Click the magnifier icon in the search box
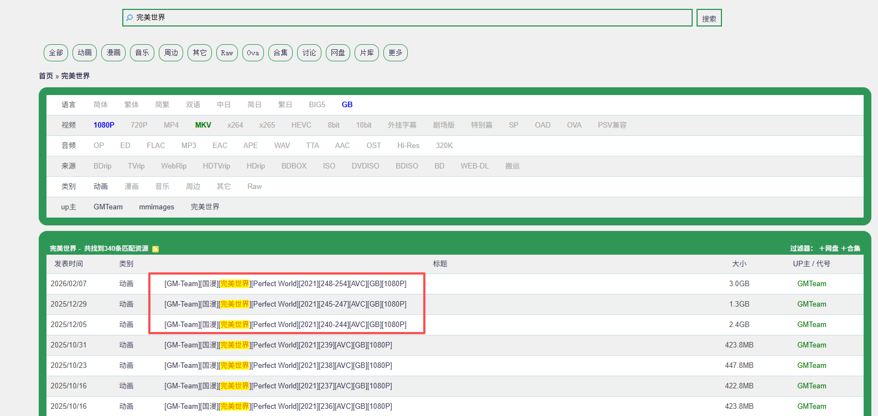 [x=129, y=18]
